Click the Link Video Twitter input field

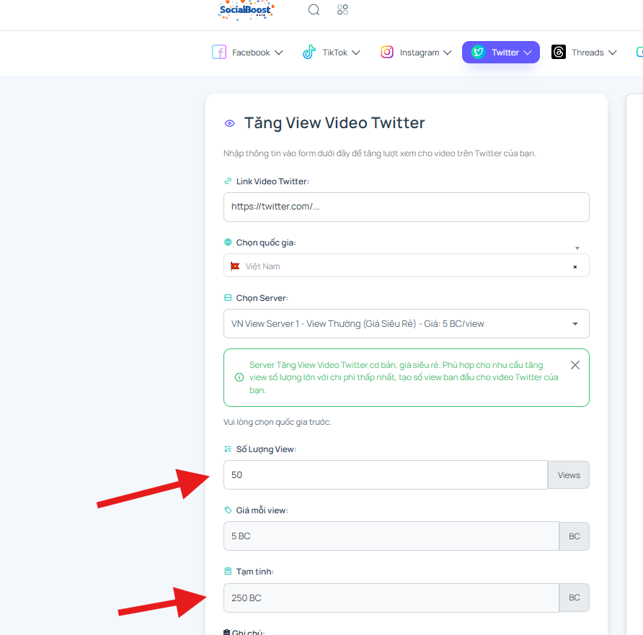tap(407, 207)
